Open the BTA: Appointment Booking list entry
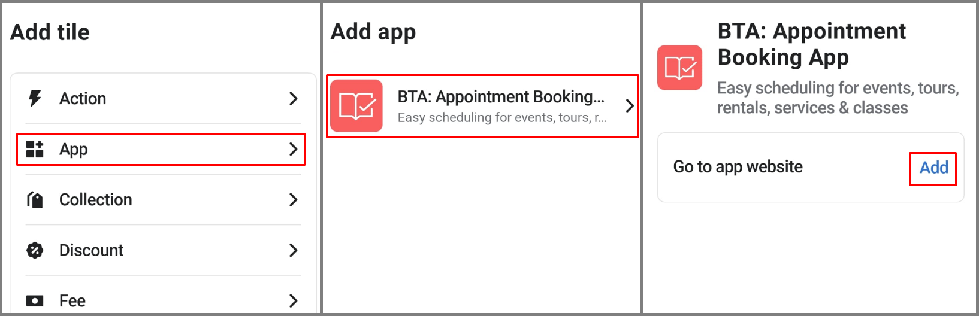The image size is (979, 316). pos(482,106)
